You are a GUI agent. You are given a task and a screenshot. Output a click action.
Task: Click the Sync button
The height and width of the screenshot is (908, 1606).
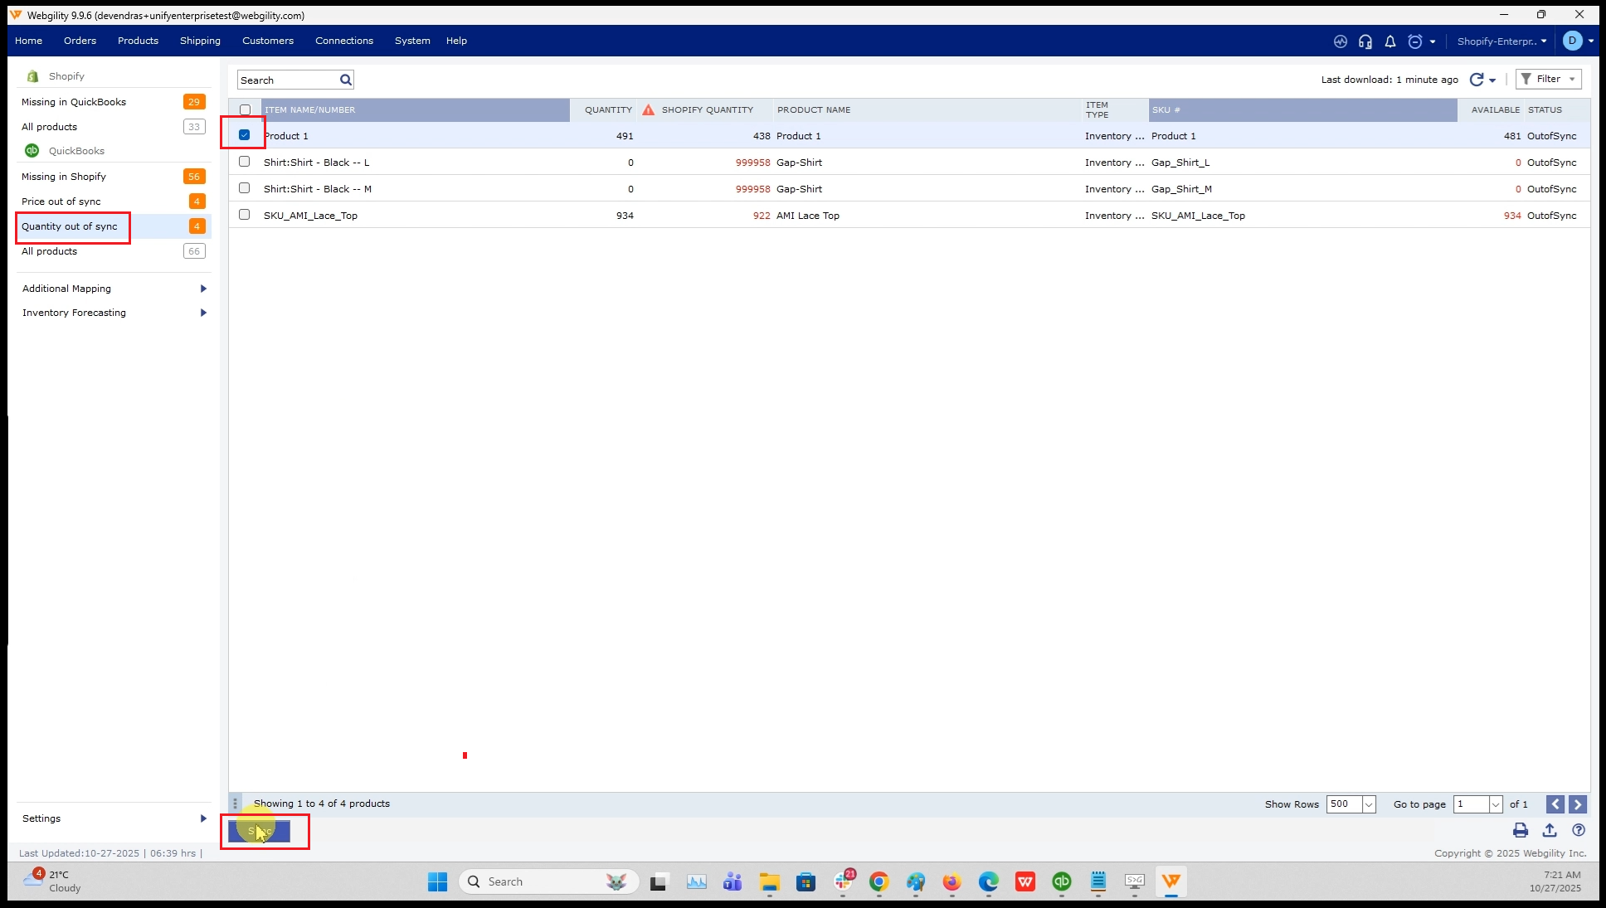[260, 831]
